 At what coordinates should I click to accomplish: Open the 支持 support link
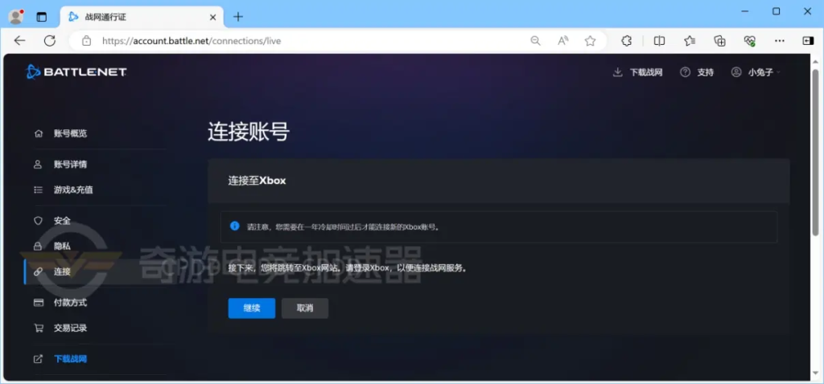[x=697, y=72]
